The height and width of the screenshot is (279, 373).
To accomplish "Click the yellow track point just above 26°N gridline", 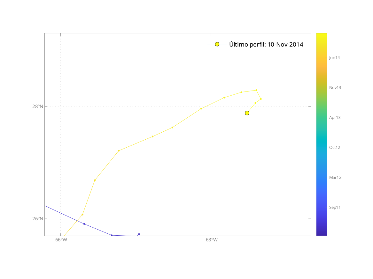I will pos(82,215).
